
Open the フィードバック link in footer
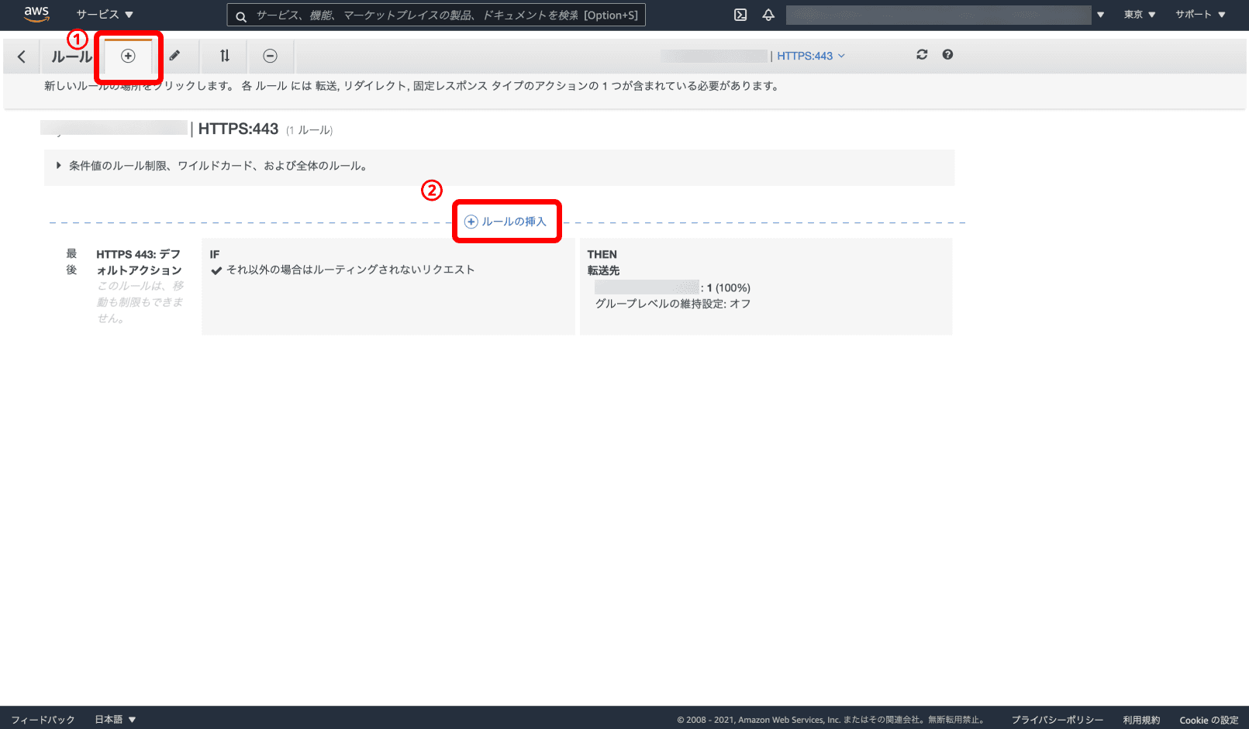[x=43, y=720]
